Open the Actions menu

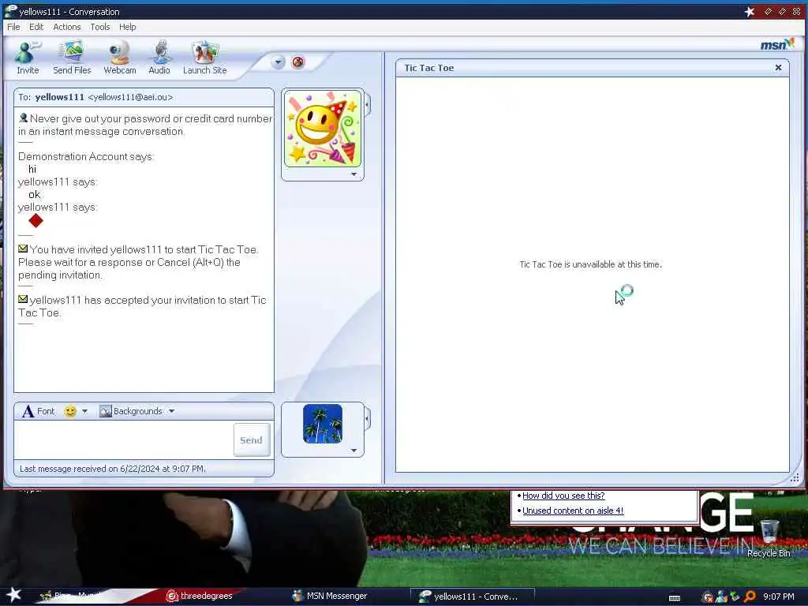[67, 27]
